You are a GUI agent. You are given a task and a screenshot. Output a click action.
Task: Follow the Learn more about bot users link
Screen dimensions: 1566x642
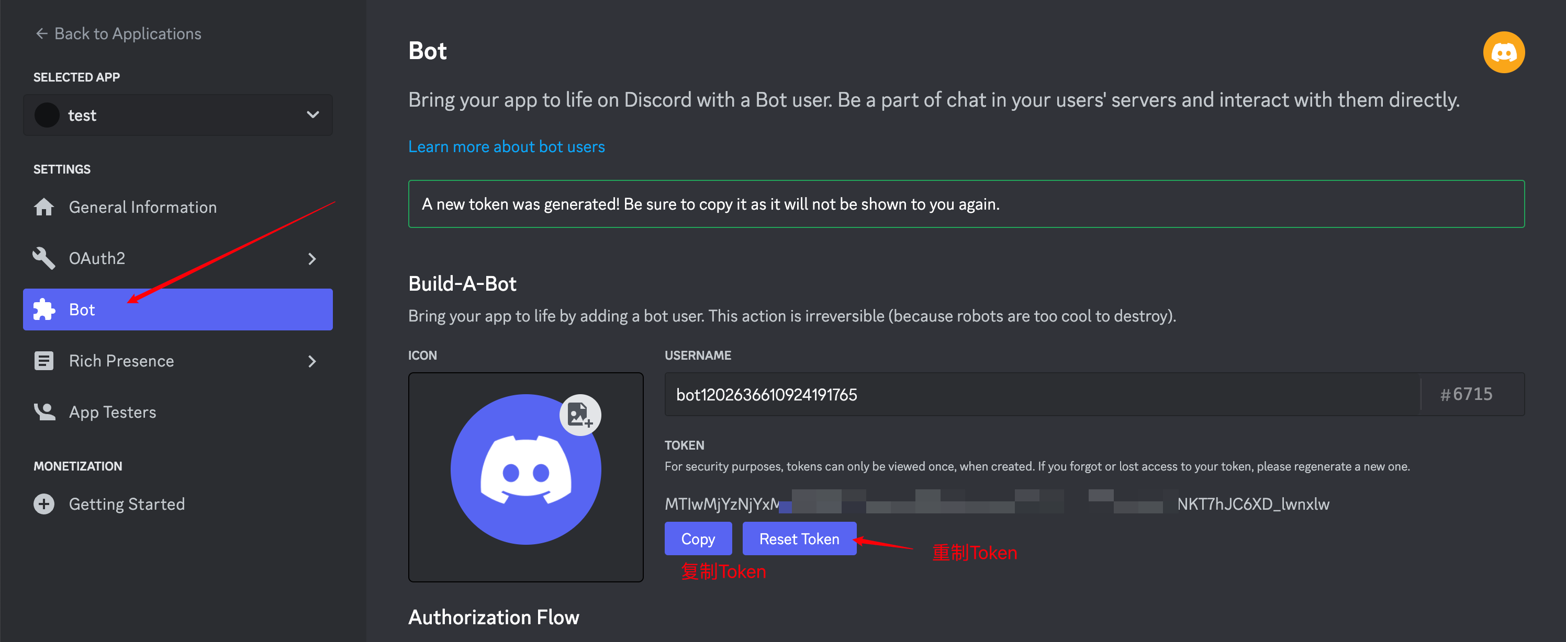pos(506,147)
